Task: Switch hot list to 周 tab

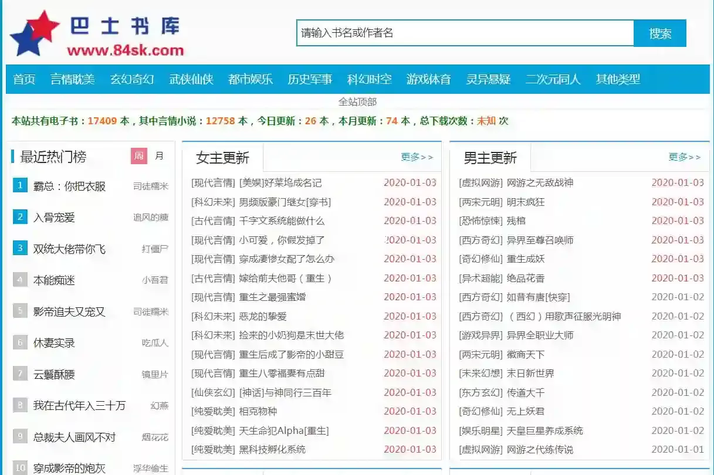Action: click(x=138, y=156)
